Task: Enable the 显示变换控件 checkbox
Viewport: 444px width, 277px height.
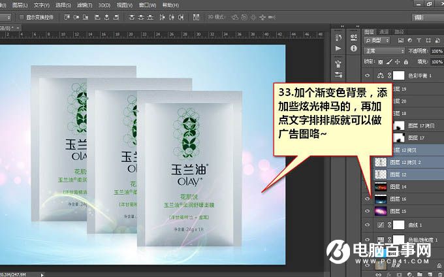Action: pyautogui.click(x=22, y=17)
